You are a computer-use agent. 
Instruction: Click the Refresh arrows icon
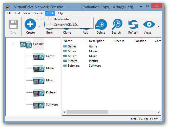pyautogui.click(x=133, y=25)
